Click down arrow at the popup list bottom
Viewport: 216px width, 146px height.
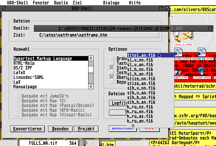click(134, 125)
